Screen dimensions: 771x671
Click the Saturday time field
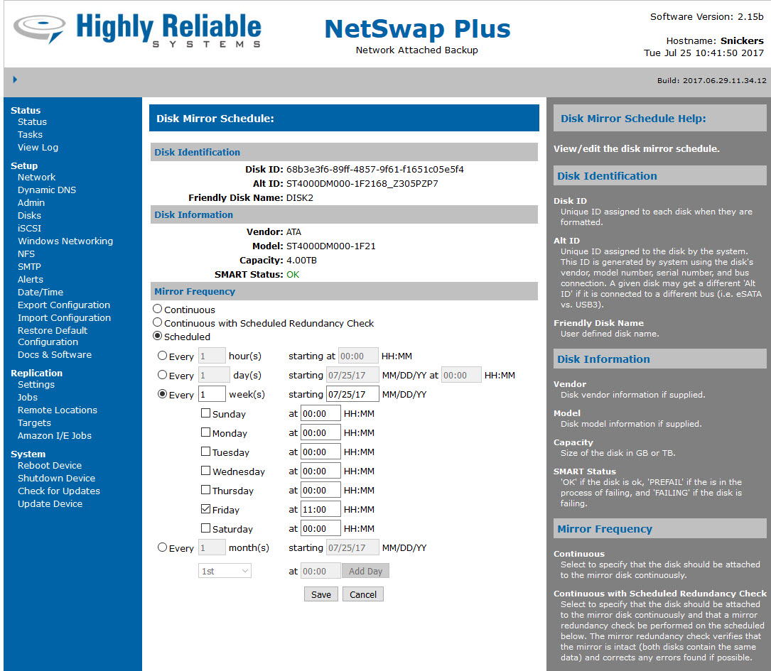320,528
